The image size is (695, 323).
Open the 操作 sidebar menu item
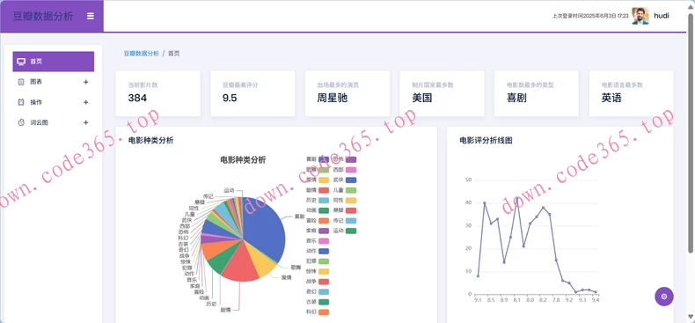tap(53, 102)
